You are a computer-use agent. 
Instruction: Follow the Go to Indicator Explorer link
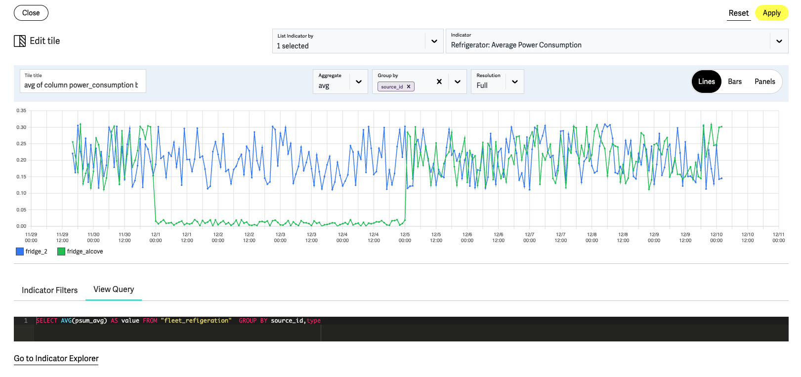point(56,358)
